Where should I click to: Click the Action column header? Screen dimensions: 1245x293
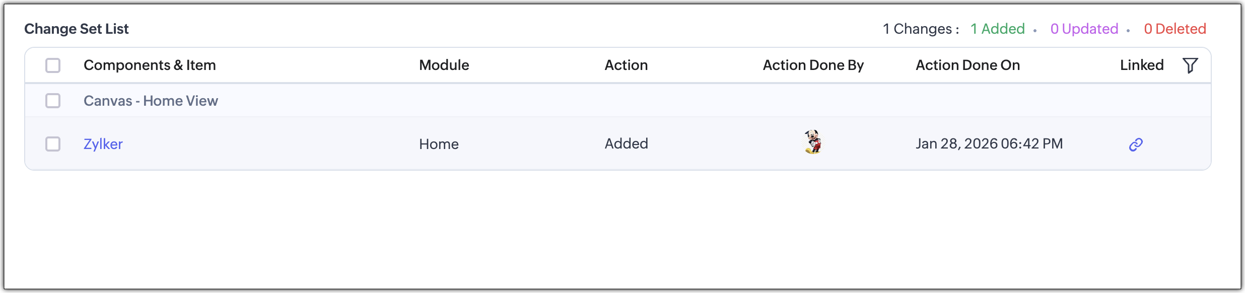pos(626,65)
